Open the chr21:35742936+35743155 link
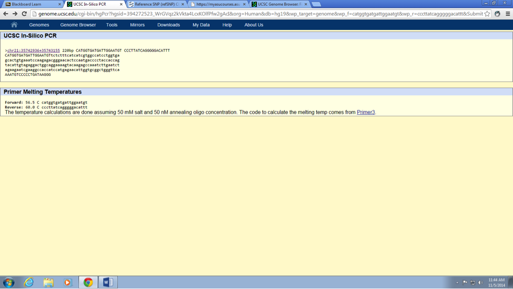This screenshot has height=289, width=513. tap(34, 51)
